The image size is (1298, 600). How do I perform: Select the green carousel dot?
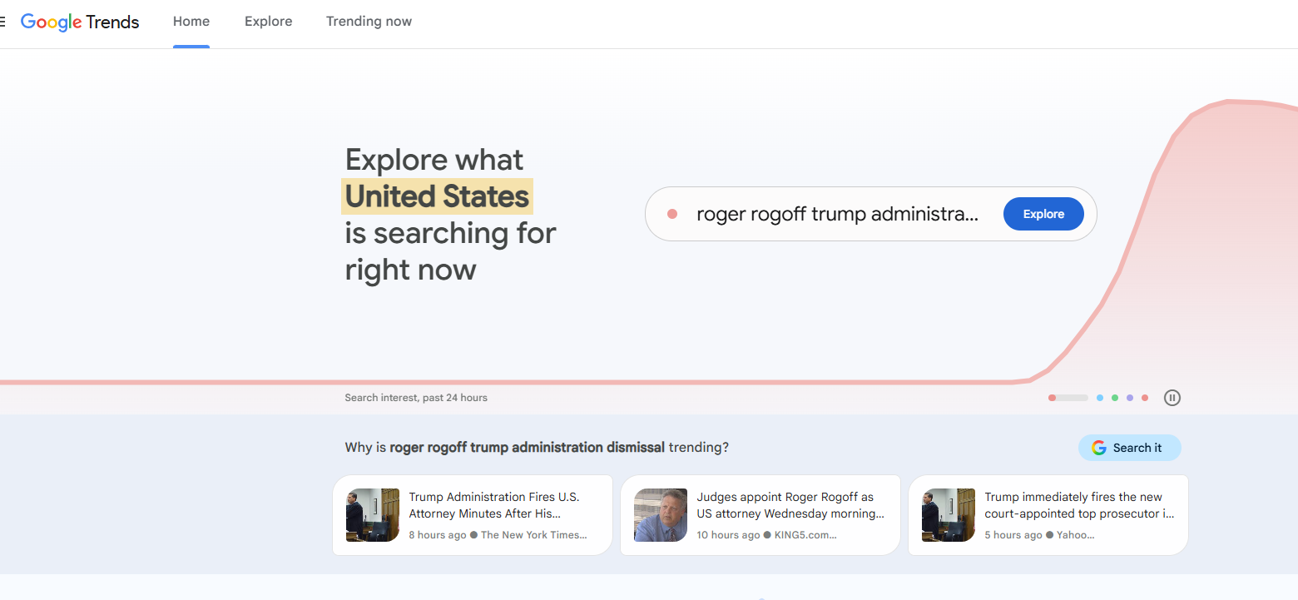(1115, 398)
